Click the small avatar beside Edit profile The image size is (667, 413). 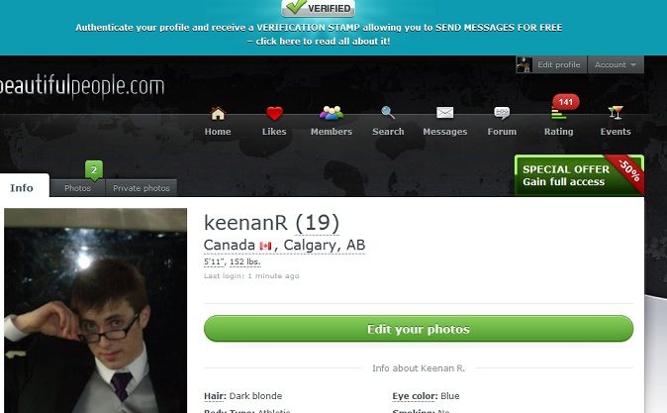point(524,64)
